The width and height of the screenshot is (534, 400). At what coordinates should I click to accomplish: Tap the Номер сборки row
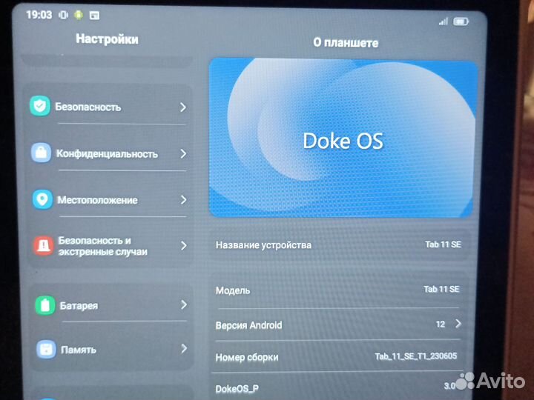(x=337, y=356)
